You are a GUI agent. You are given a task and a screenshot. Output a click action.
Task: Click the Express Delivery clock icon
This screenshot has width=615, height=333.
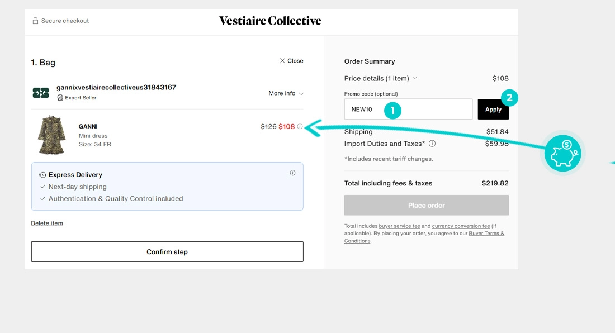42,175
